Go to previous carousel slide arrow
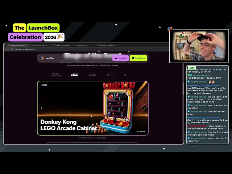 coord(41,108)
